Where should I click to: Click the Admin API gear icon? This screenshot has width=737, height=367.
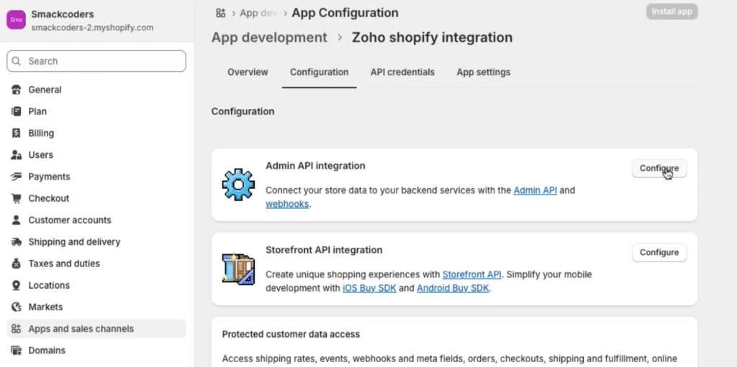click(x=238, y=185)
